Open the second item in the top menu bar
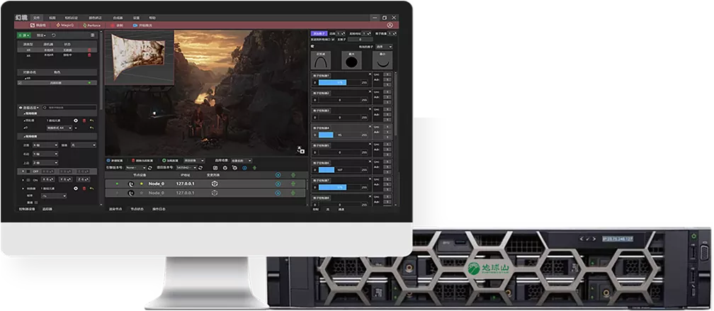 (52, 18)
